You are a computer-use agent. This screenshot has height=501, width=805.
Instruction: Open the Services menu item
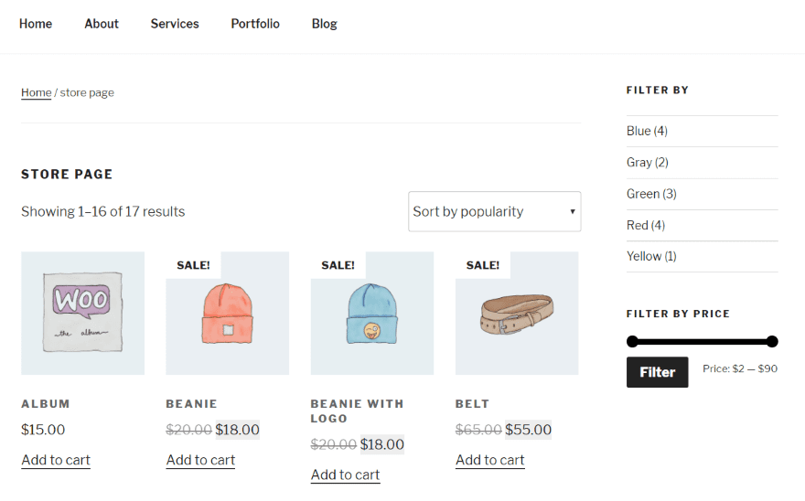tap(175, 24)
